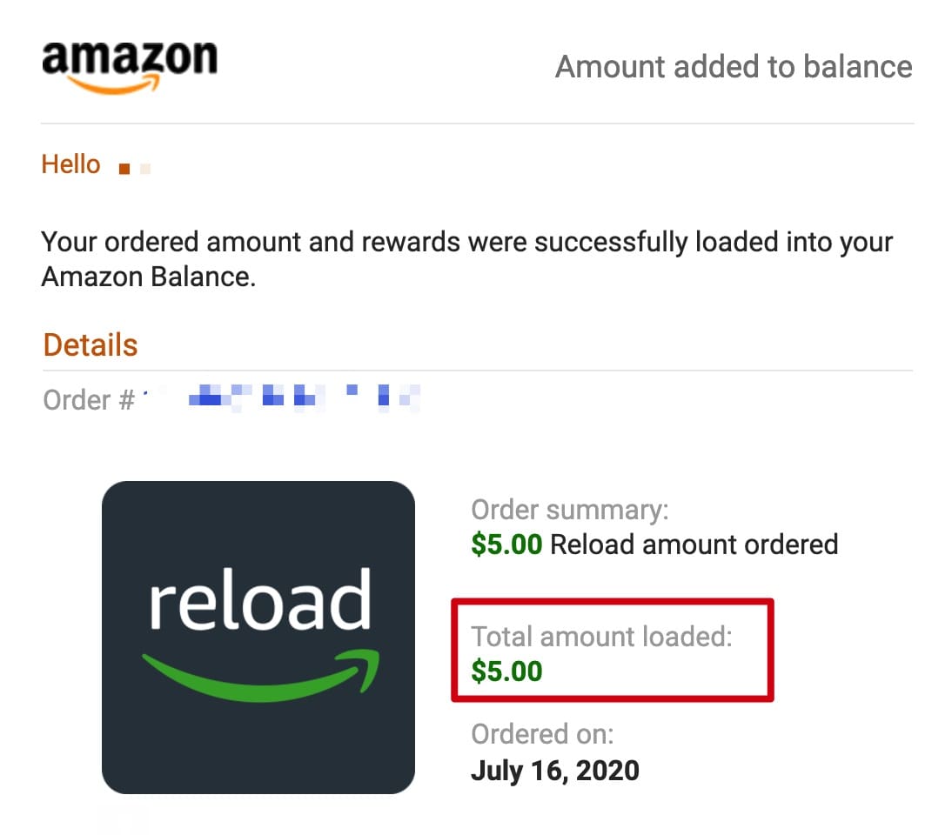The height and width of the screenshot is (835, 952).
Task: Click the order date July 16, 2020
Action: [554, 770]
